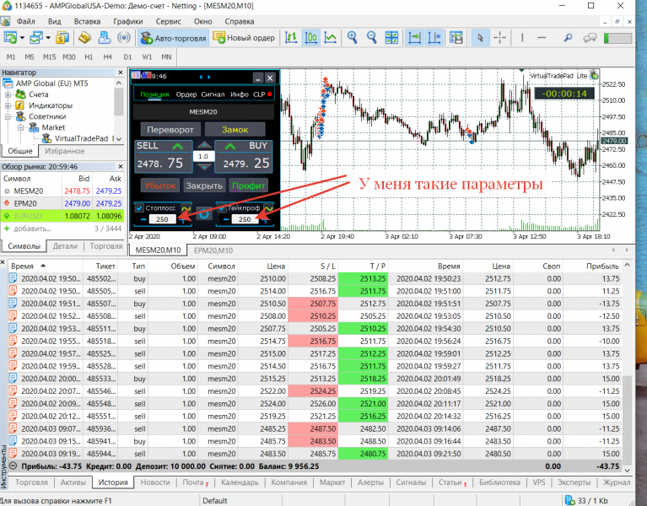Click the zoom in magnifier icon
The width and height of the screenshot is (647, 506).
click(x=352, y=38)
